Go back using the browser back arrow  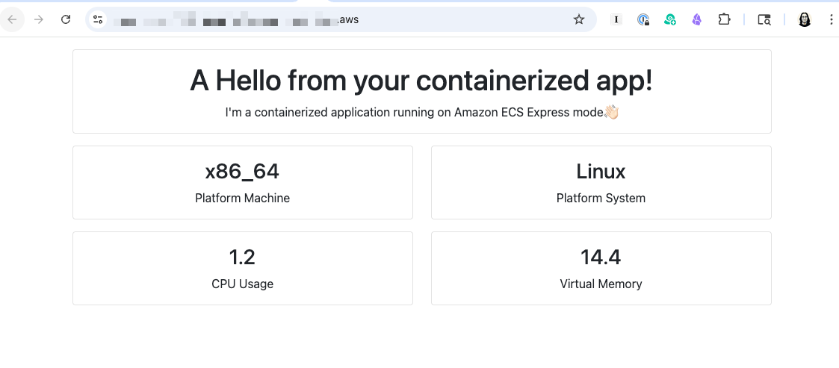(x=12, y=19)
